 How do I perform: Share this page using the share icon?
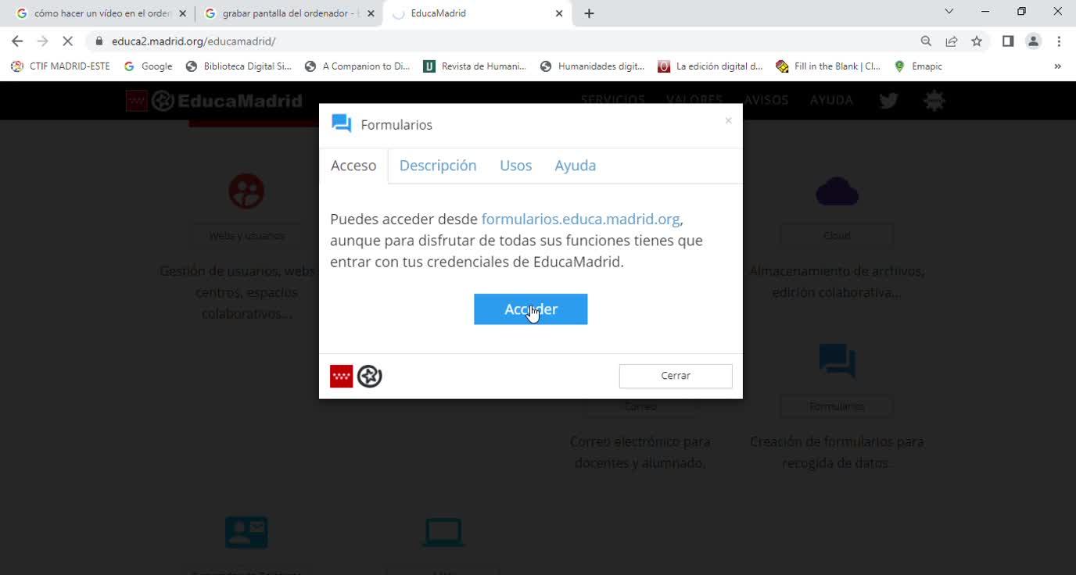click(x=952, y=41)
